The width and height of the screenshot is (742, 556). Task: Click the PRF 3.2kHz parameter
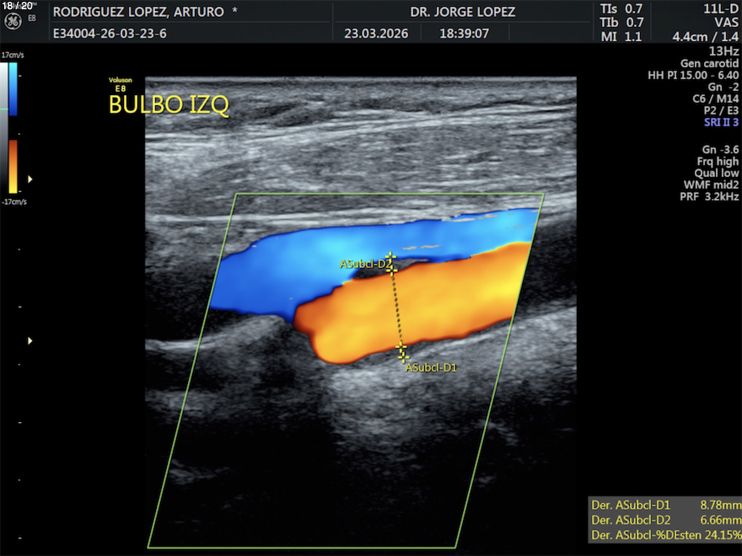[709, 196]
